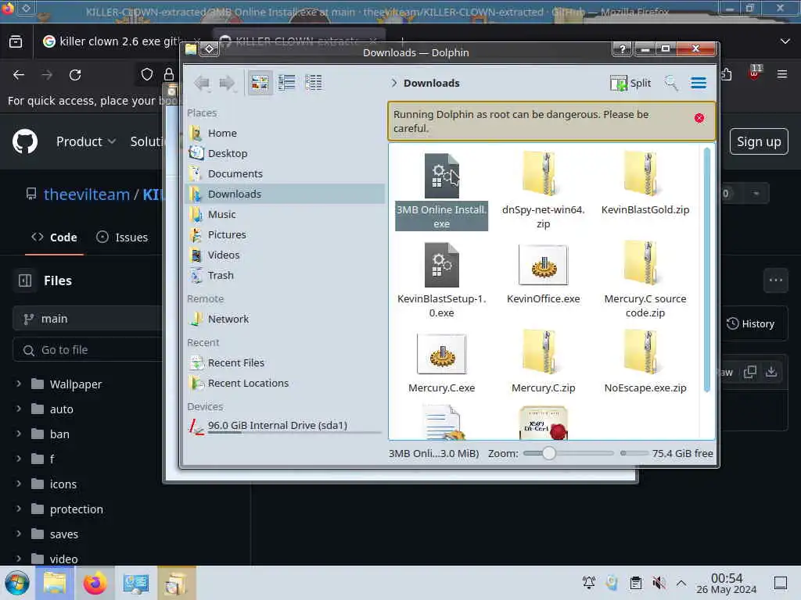Open Recent Locations entry

coord(285,383)
